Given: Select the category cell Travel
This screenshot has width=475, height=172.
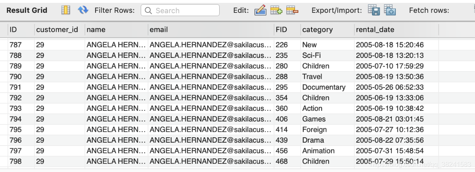Looking at the screenshot, I should pyautogui.click(x=327, y=76).
